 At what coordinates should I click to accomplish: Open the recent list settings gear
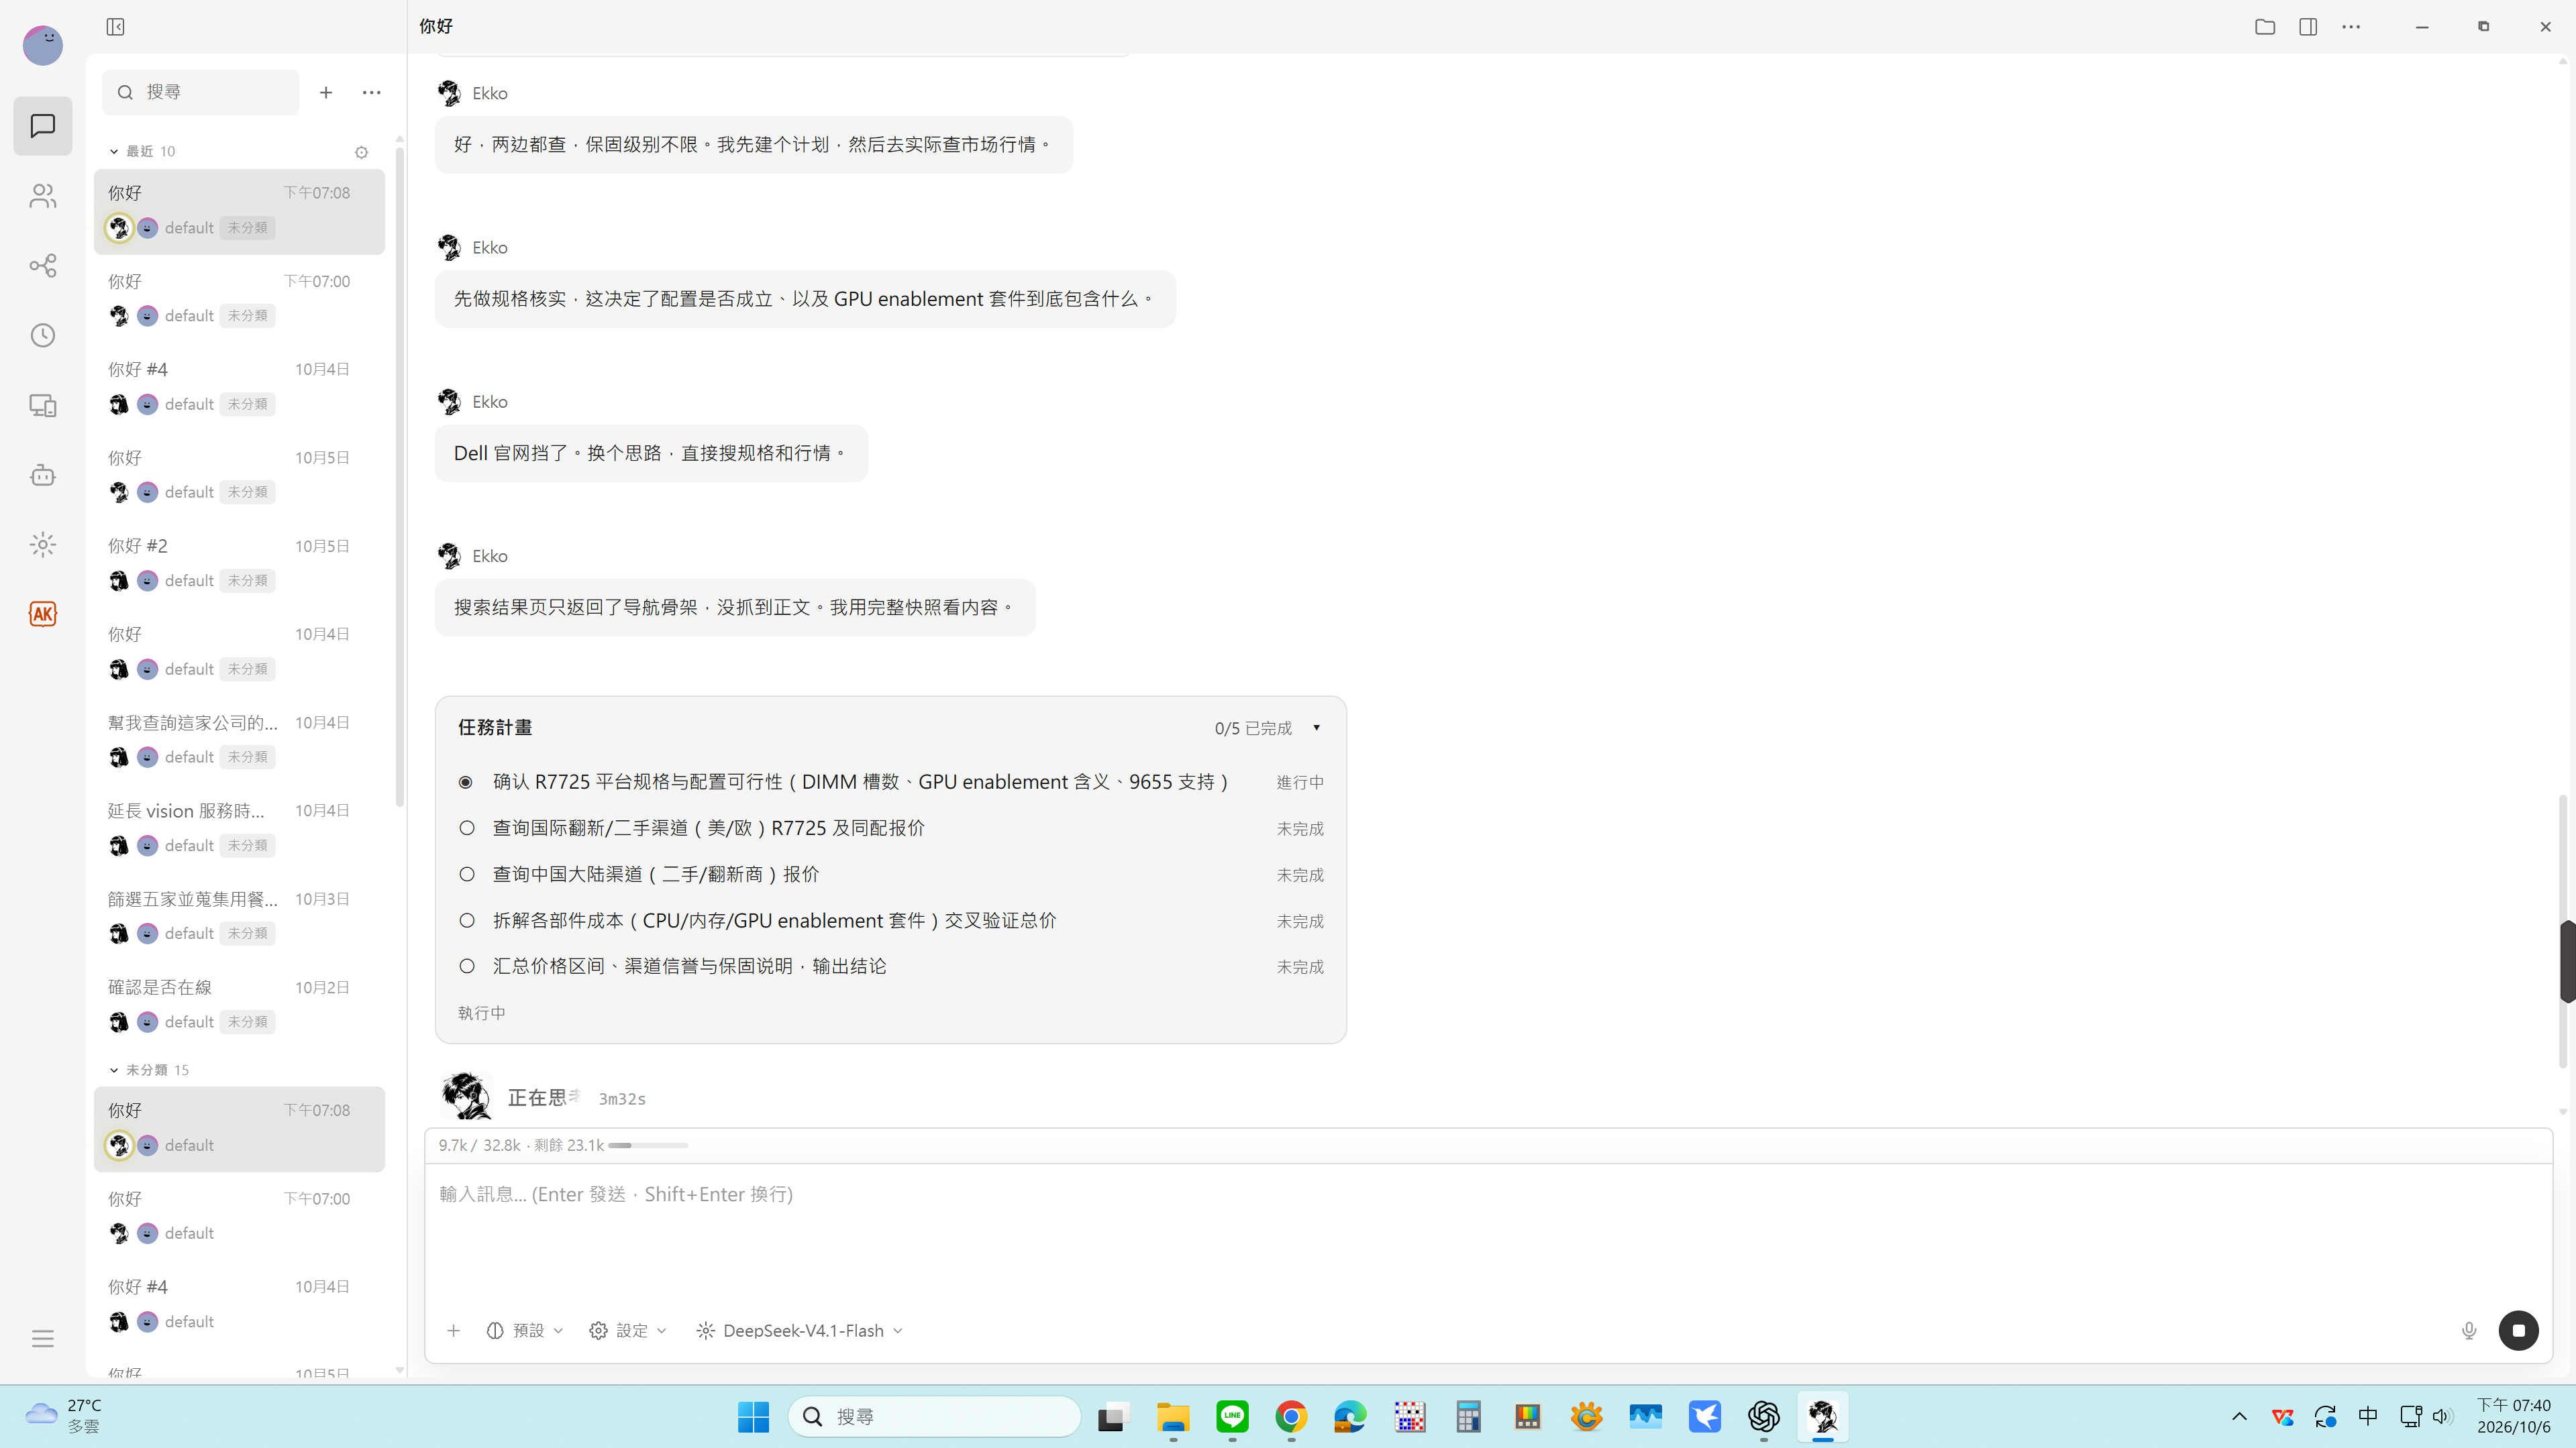tap(362, 152)
